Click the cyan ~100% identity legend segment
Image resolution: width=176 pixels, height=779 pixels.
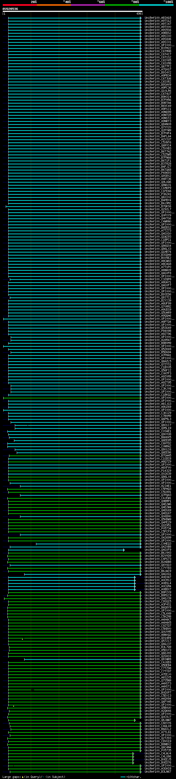(x=156, y=5)
